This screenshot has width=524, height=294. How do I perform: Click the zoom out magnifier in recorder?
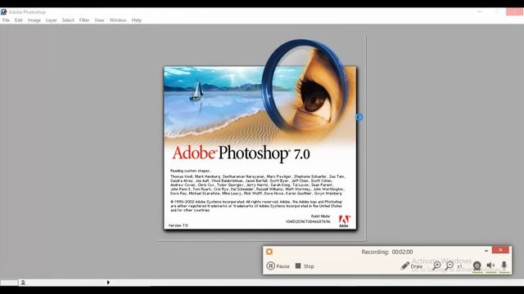[449, 265]
